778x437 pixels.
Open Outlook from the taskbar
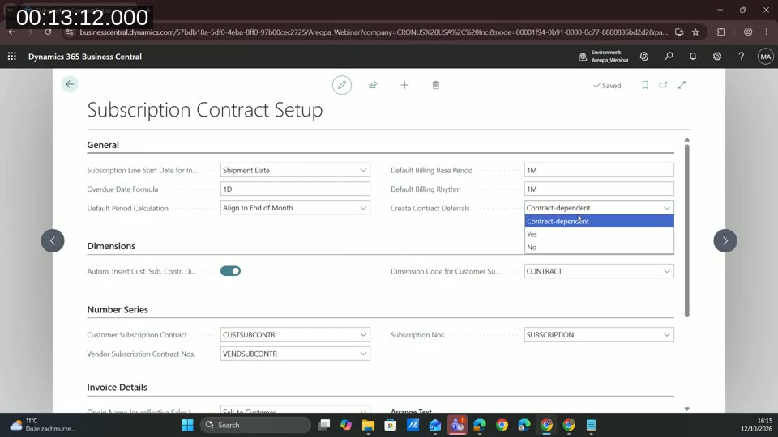click(435, 425)
